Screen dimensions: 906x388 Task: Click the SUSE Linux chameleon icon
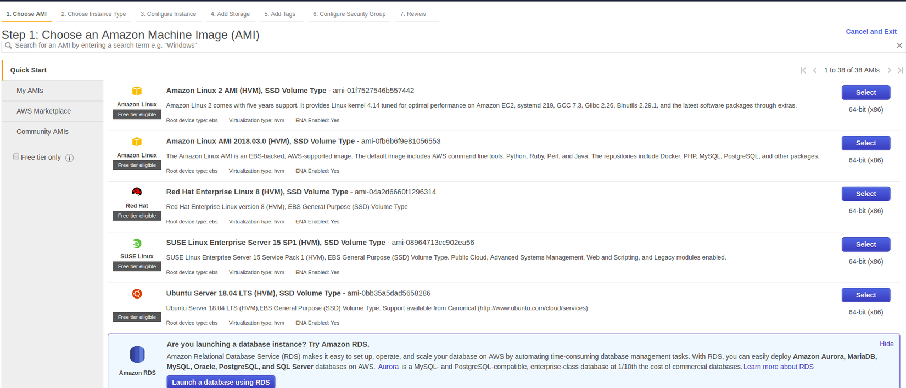point(137,243)
